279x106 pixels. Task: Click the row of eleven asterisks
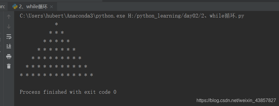pos(56,67)
